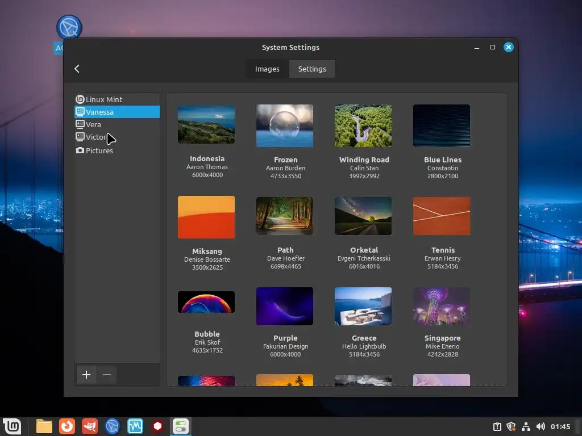
Task: Click the '4635x1752' resolution text
Action: click(207, 350)
